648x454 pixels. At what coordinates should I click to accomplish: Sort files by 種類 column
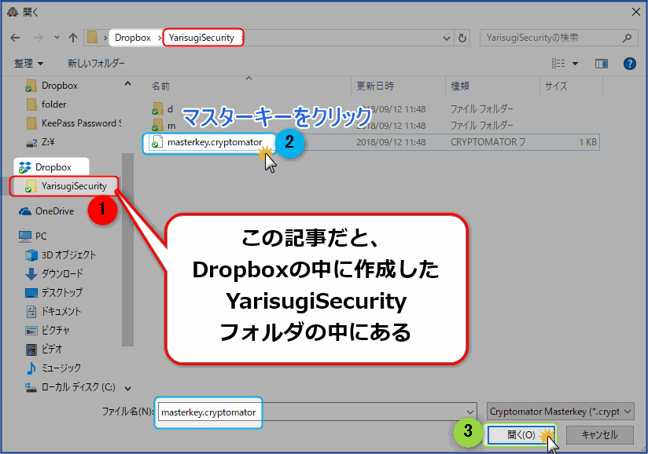pyautogui.click(x=460, y=86)
